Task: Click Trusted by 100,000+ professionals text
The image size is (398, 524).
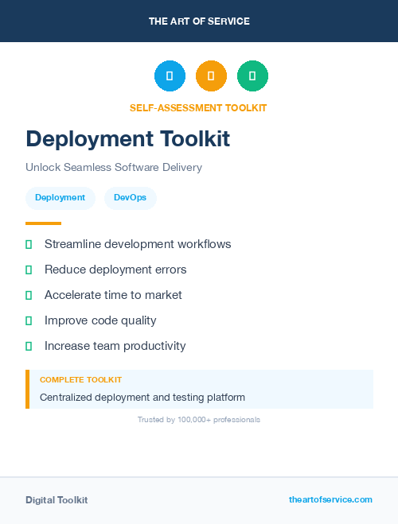Action: click(x=199, y=420)
